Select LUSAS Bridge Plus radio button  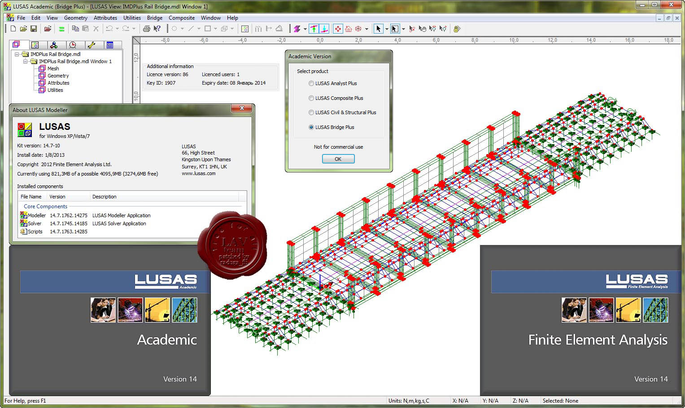[311, 127]
